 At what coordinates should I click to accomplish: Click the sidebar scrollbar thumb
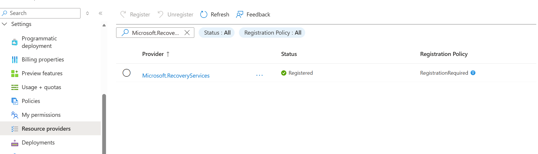click(x=104, y=124)
